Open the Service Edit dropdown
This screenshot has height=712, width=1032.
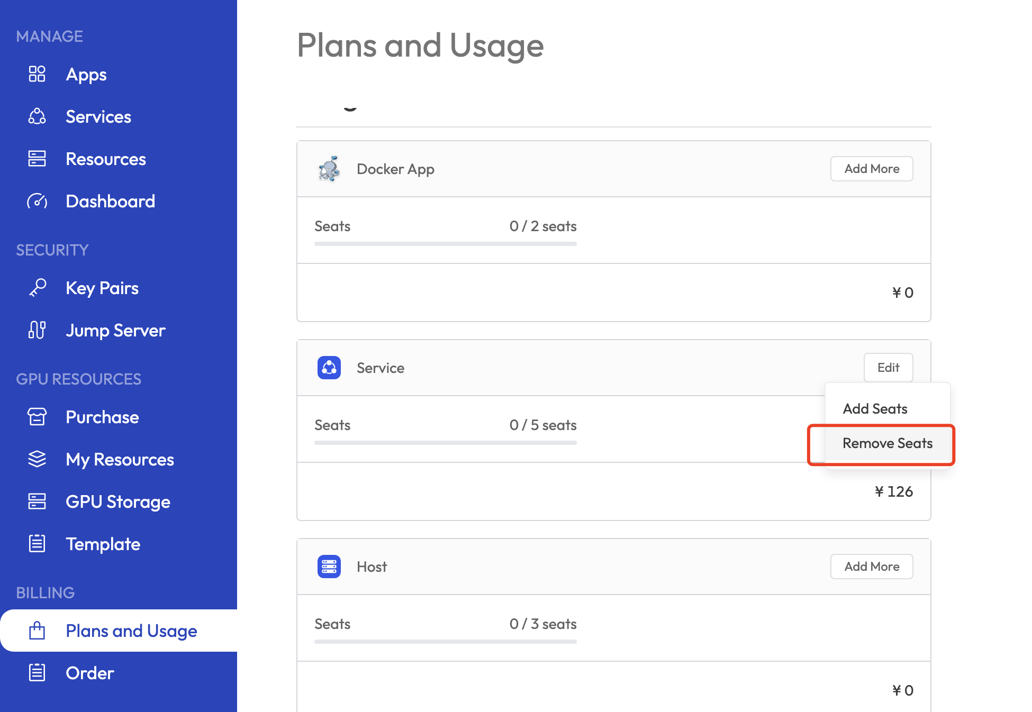tap(888, 368)
